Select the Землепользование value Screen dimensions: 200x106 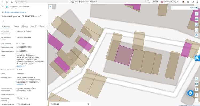(23, 38)
